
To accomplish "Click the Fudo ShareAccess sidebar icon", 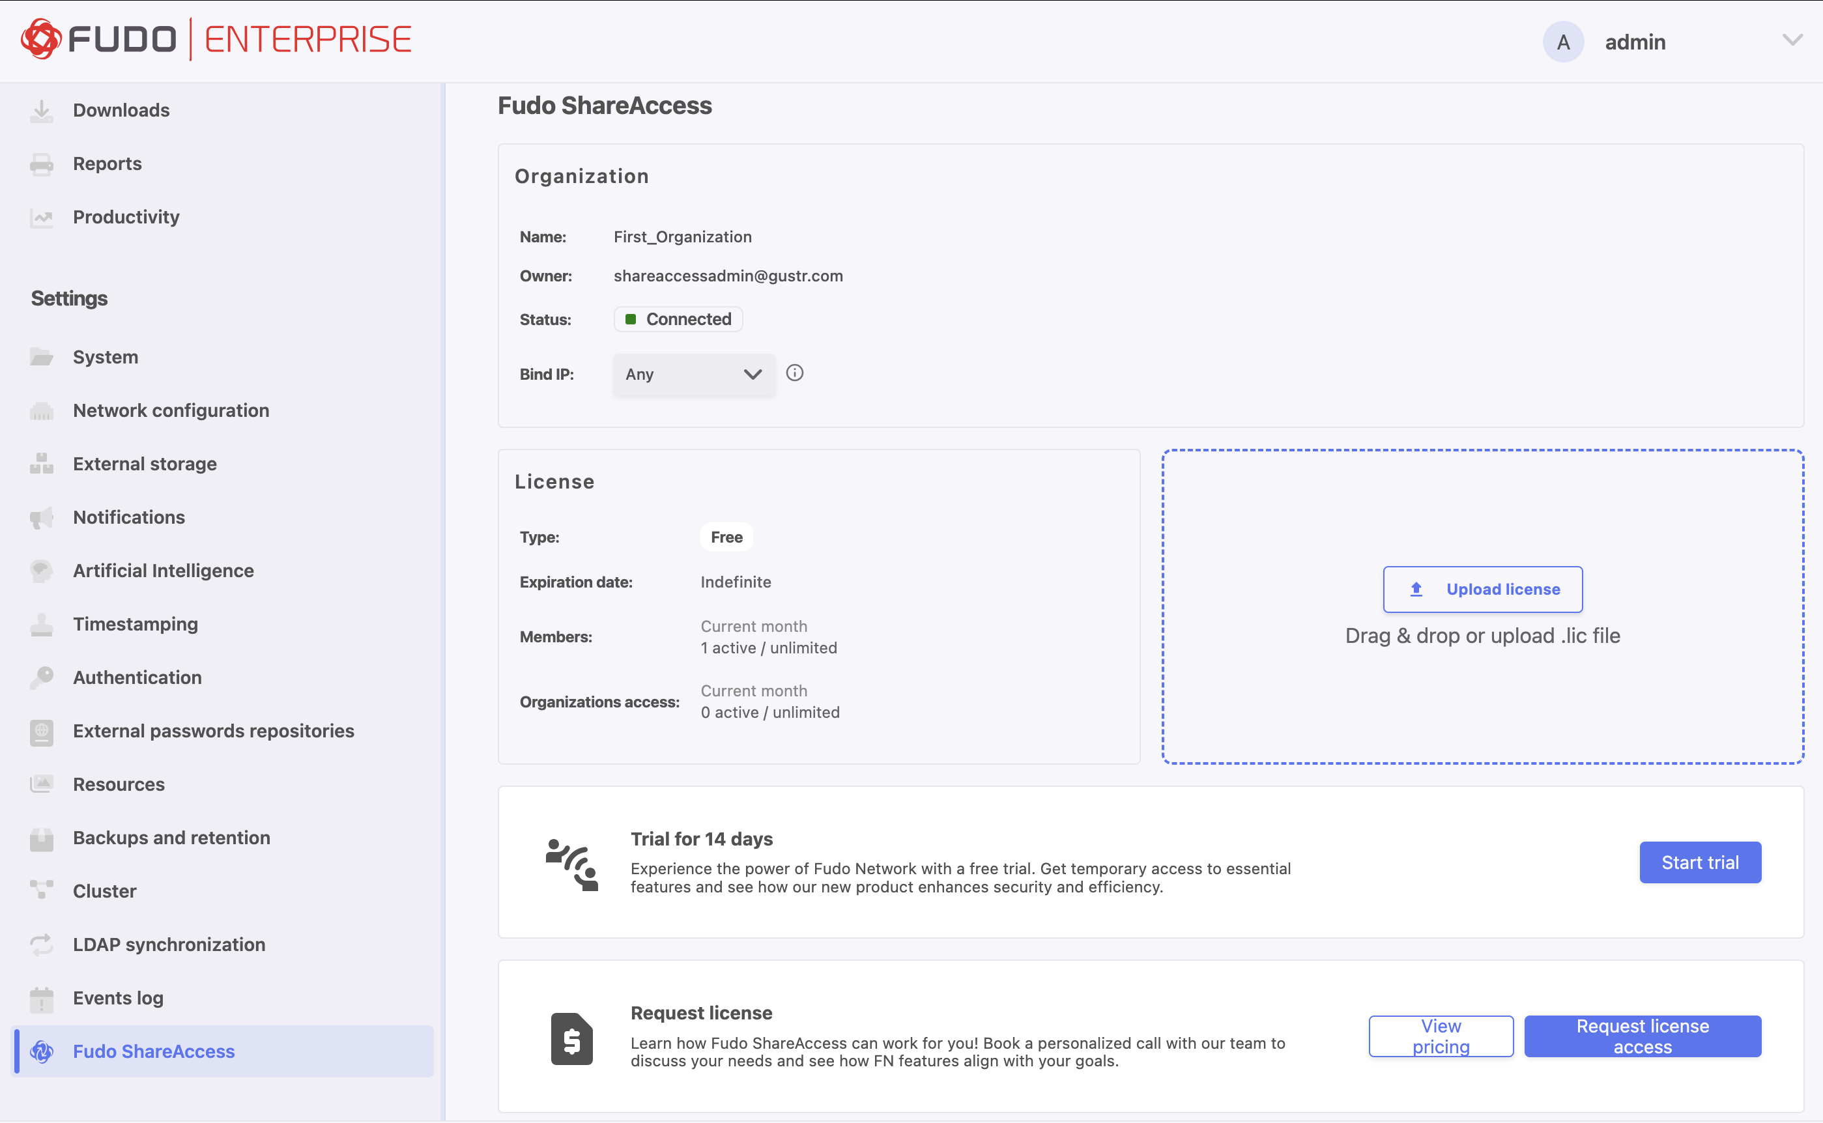I will [x=42, y=1052].
